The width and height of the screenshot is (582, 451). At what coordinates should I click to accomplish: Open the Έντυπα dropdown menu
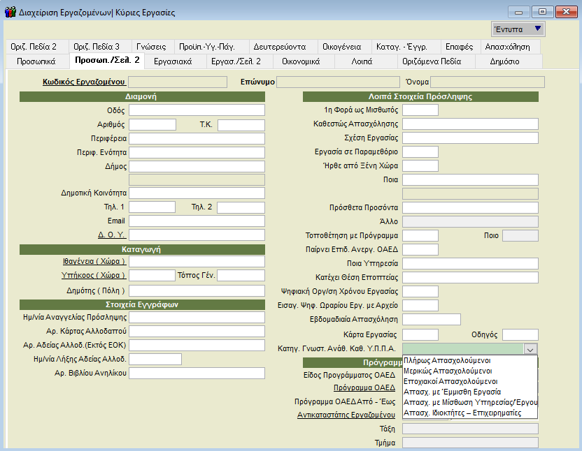518,29
